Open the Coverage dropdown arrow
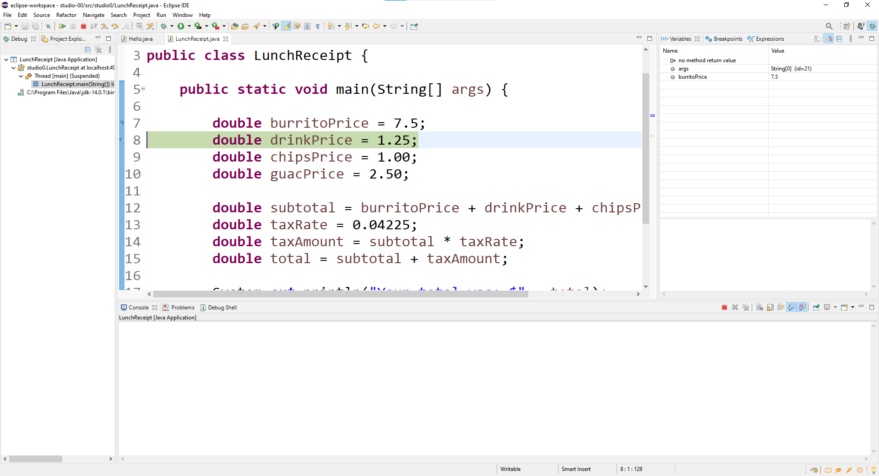This screenshot has height=476, width=879. 206,26
